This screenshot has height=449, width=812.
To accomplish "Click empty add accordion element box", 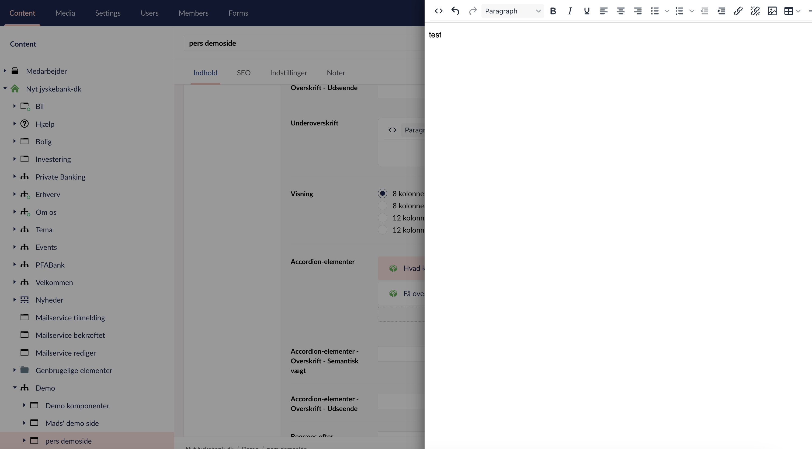I will (x=401, y=314).
